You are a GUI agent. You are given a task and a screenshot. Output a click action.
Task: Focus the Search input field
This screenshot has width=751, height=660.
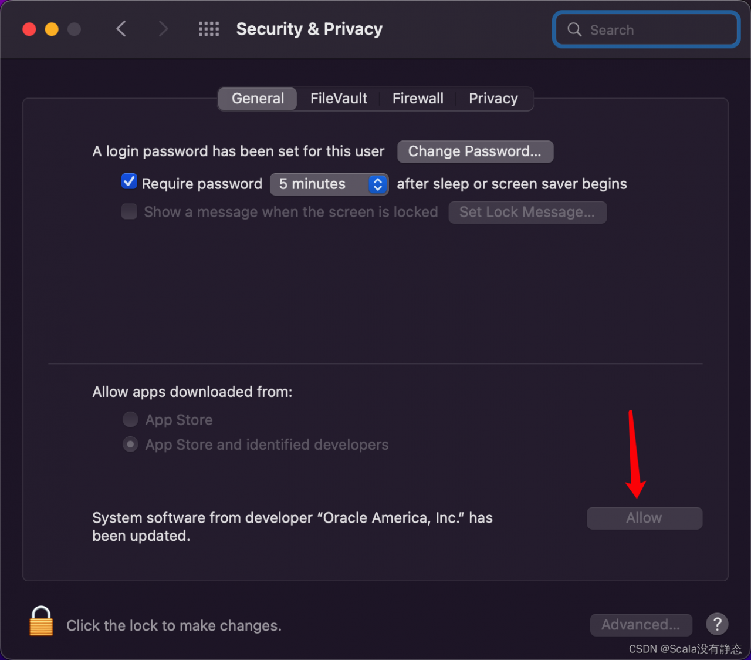pos(646,29)
